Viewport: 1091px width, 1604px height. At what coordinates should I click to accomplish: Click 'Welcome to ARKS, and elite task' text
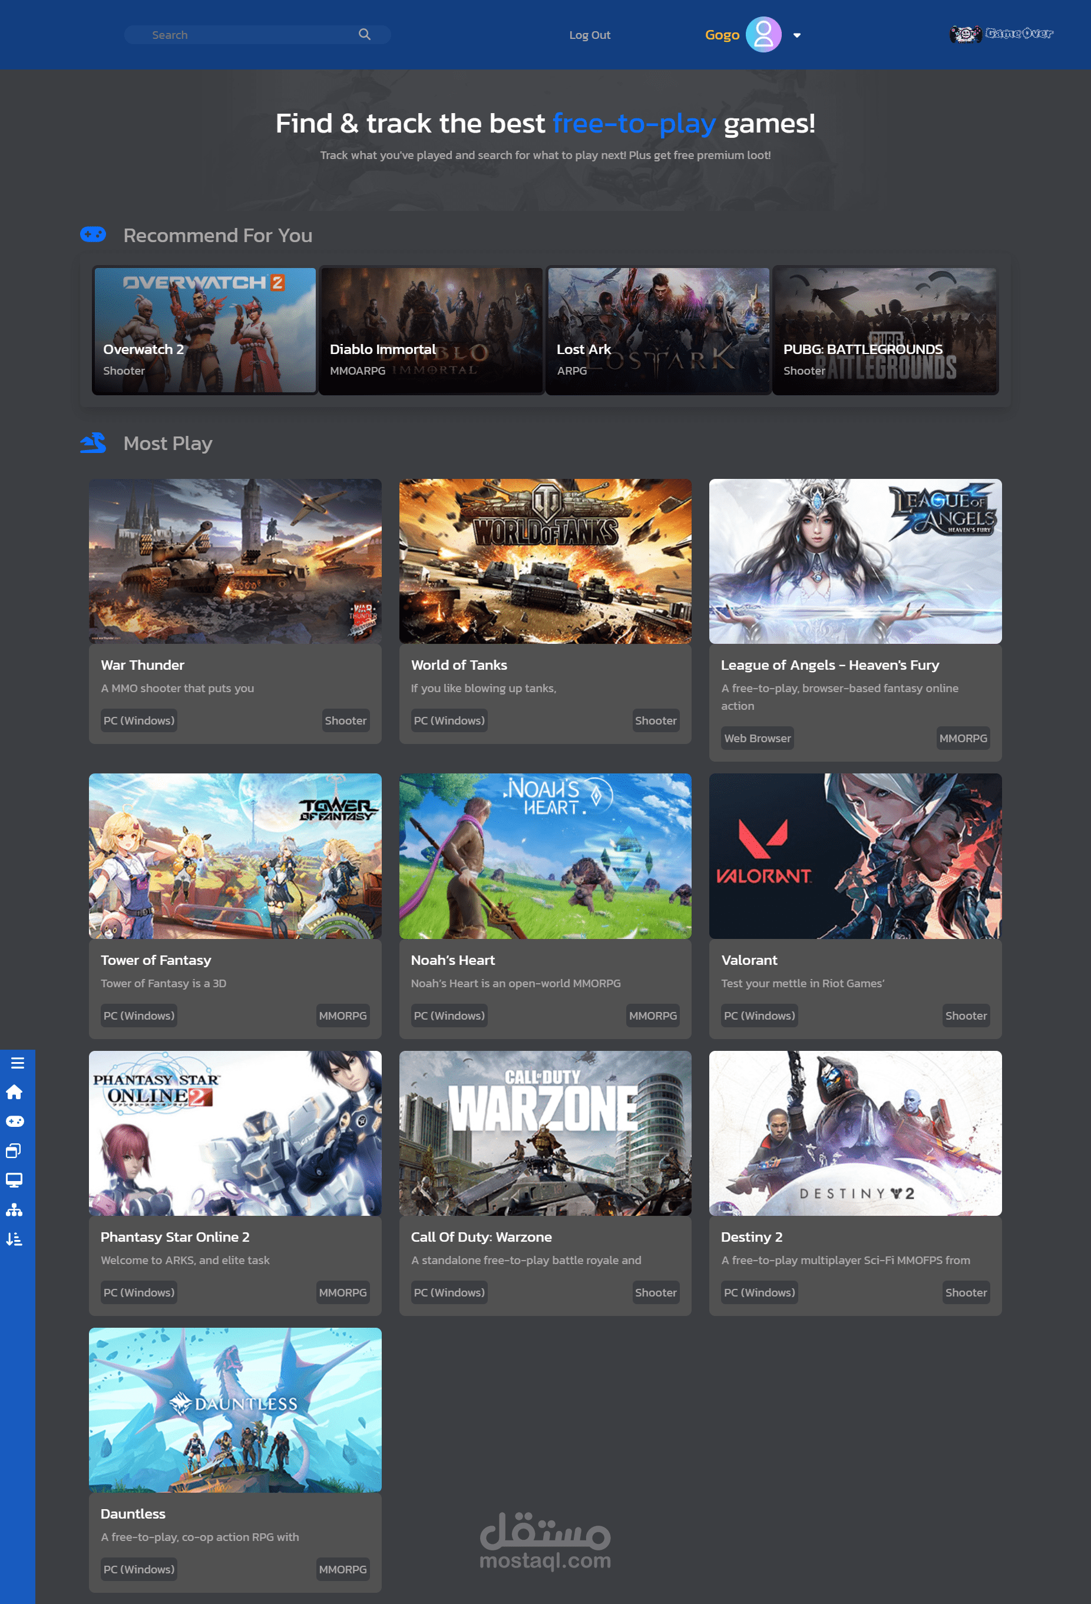(185, 1259)
